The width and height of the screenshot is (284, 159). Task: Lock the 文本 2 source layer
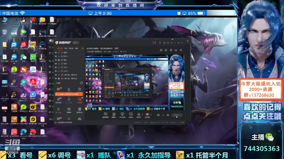[59, 71]
